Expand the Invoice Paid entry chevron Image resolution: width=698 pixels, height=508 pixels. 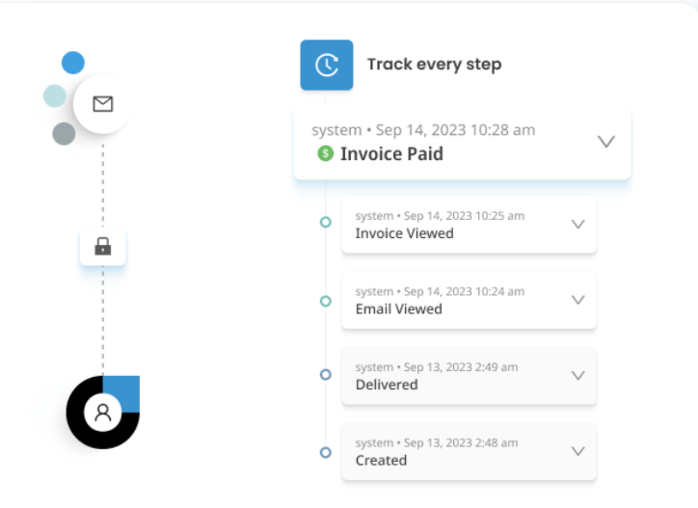pyautogui.click(x=605, y=142)
